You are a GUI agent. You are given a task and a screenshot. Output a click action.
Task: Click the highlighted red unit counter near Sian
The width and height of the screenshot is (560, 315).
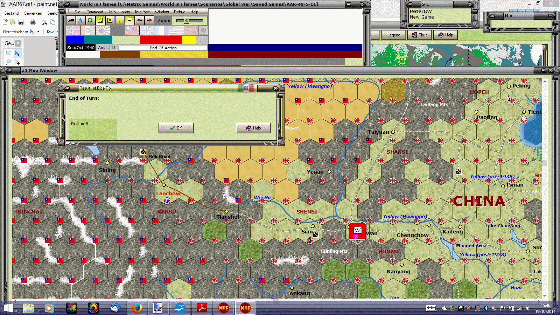pos(357,231)
